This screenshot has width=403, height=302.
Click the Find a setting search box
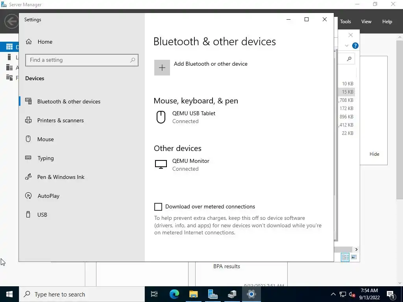pos(82,60)
